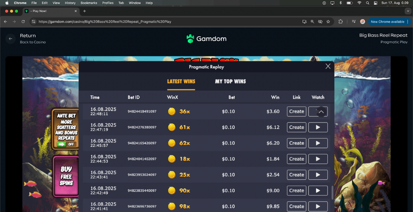This screenshot has height=212, width=413.
Task: Close the Pragmatic Replay dialog
Action: 328,66
